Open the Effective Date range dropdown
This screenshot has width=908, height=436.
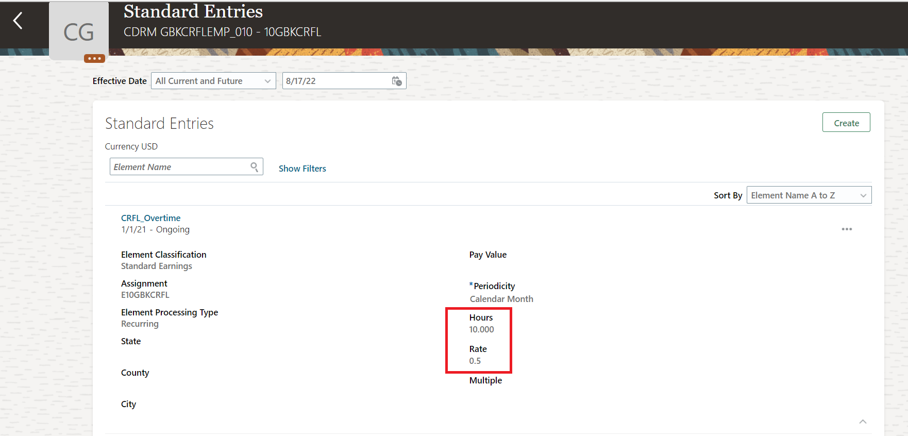point(213,81)
